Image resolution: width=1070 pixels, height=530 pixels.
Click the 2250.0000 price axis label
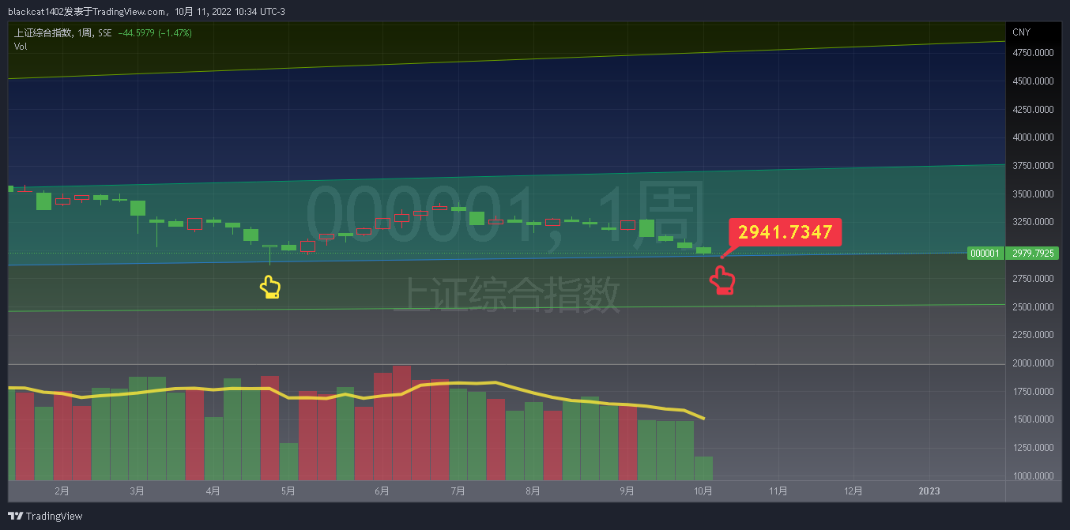[1034, 335]
